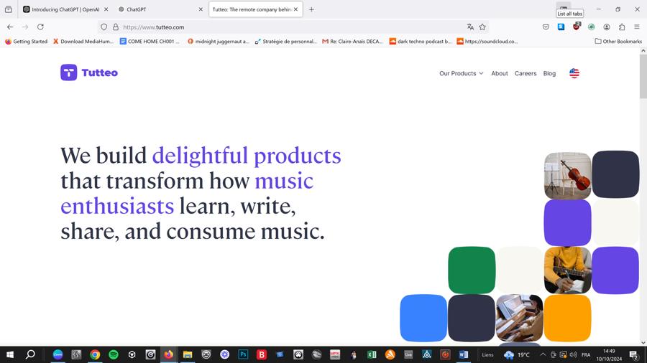Click the tracking protection shield icon
Screen dimensions: 647x363
point(104,27)
